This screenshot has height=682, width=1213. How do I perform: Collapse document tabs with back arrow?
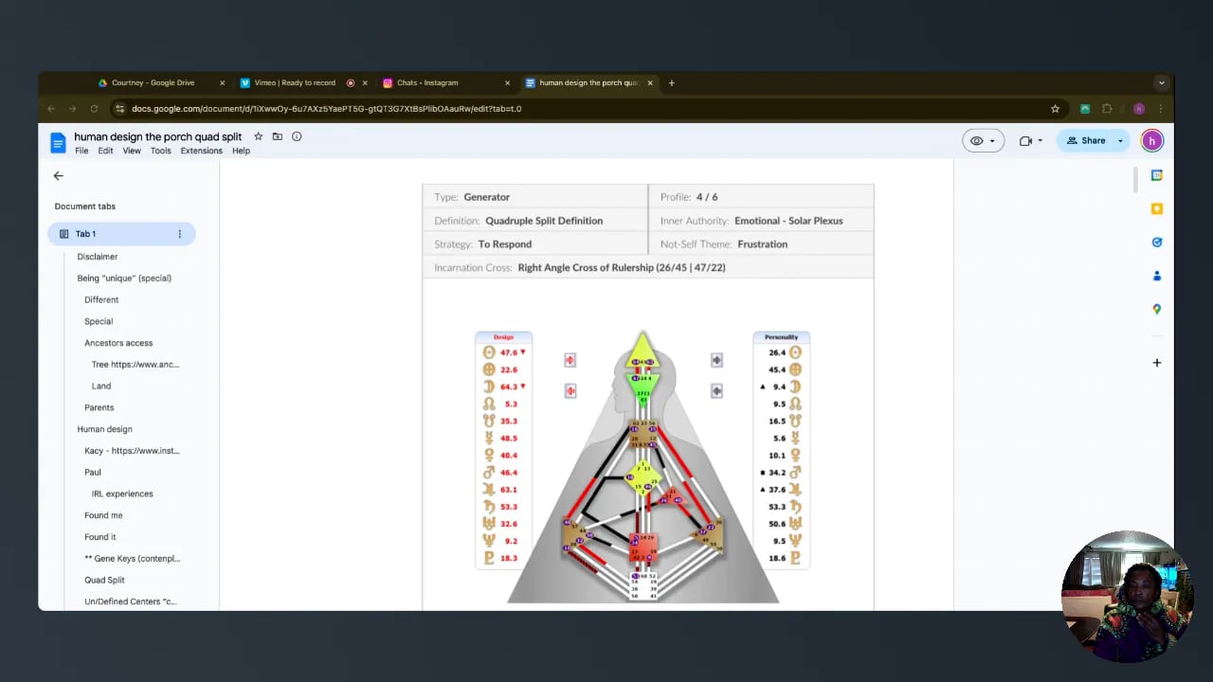pyautogui.click(x=58, y=176)
